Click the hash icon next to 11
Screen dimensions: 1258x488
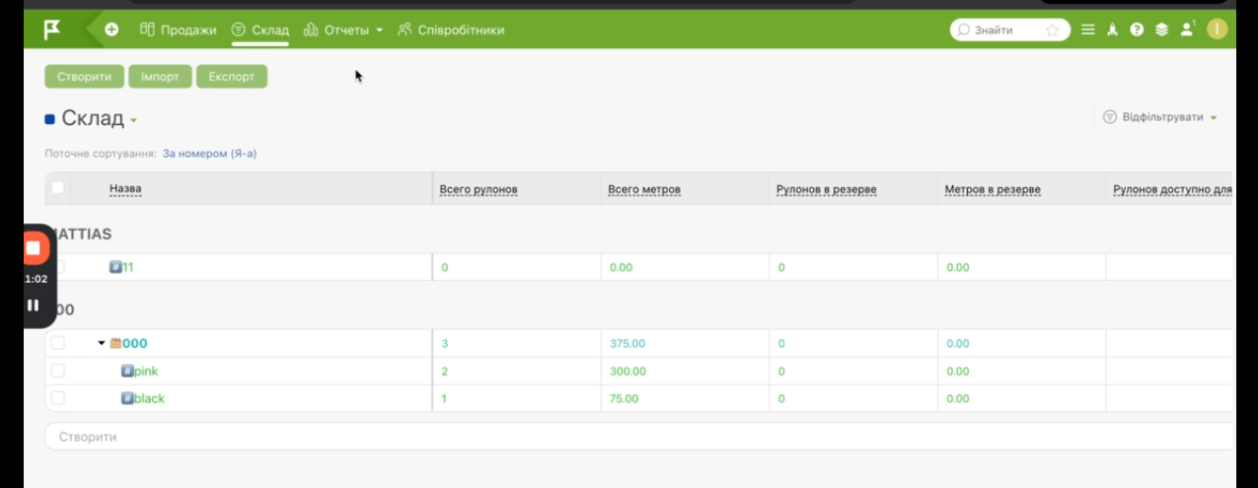[x=115, y=267]
